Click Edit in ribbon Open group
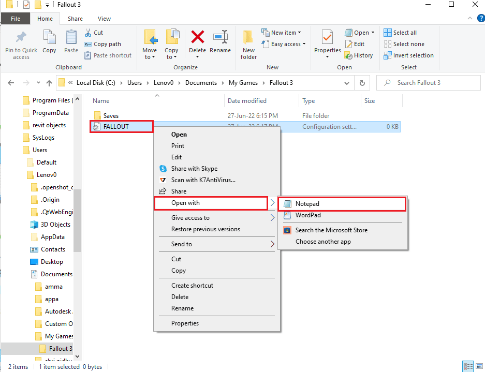This screenshot has width=485, height=372. tap(355, 44)
